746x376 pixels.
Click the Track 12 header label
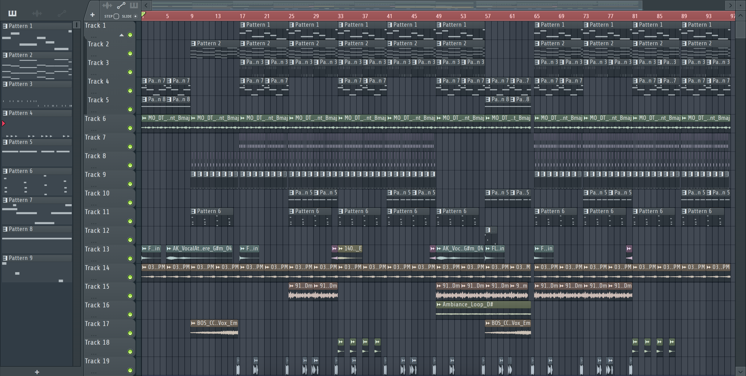click(x=97, y=230)
